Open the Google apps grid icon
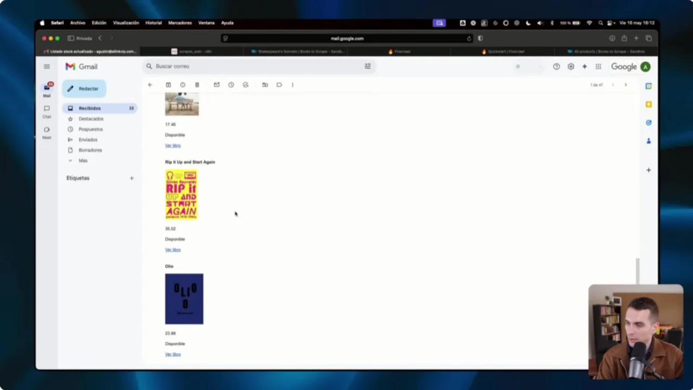 pos(598,67)
